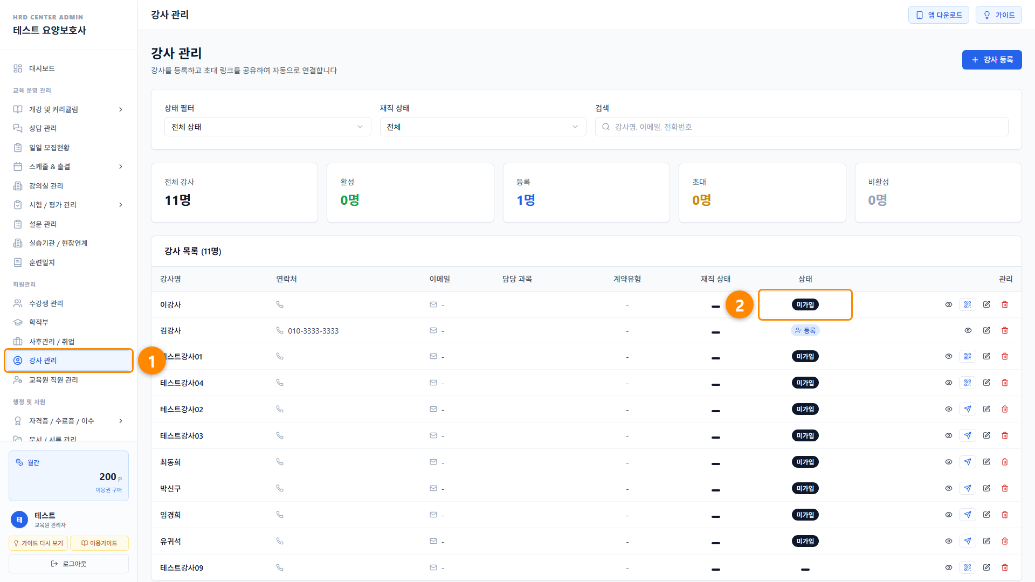Delete instructor 테스트강사09
Viewport: 1035px width, 582px height.
pyautogui.click(x=1005, y=567)
